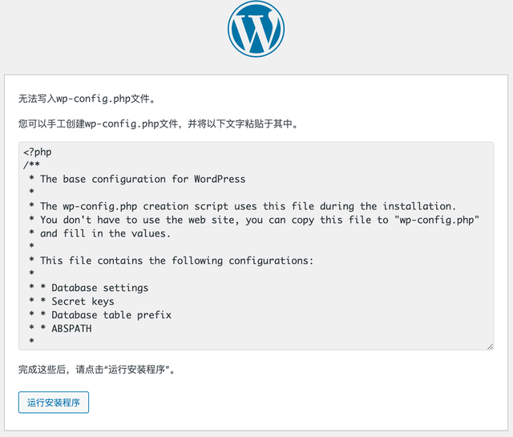513x437 pixels.
Task: Click the WordPress logo at top
Action: pyautogui.click(x=256, y=29)
